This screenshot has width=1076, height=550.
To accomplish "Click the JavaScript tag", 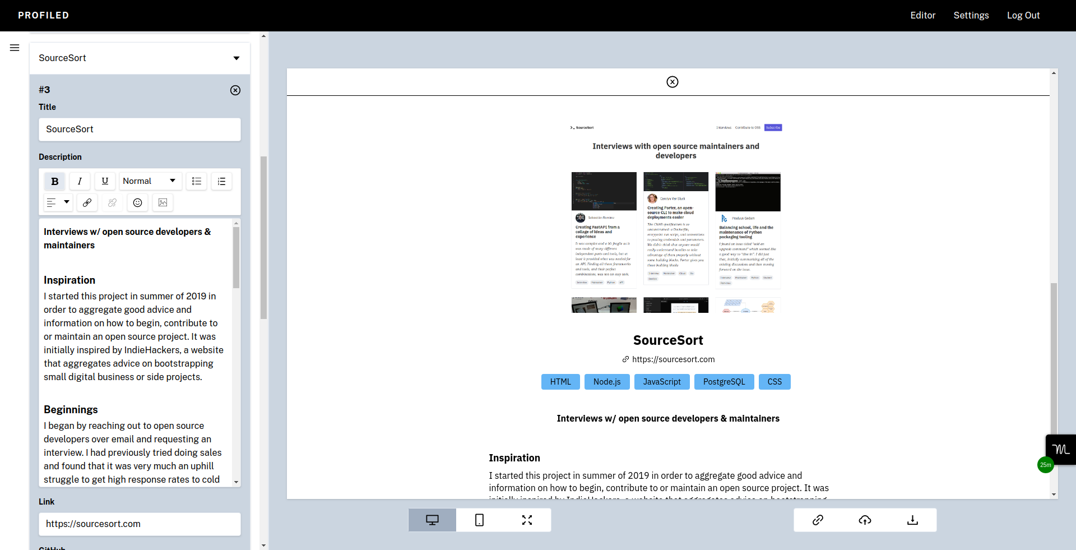I will pos(662,382).
